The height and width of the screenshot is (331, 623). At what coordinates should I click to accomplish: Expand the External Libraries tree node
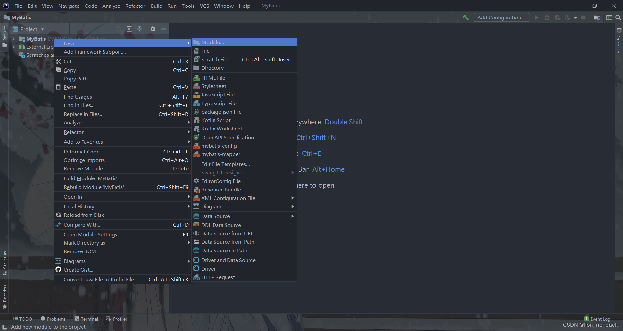pos(13,47)
